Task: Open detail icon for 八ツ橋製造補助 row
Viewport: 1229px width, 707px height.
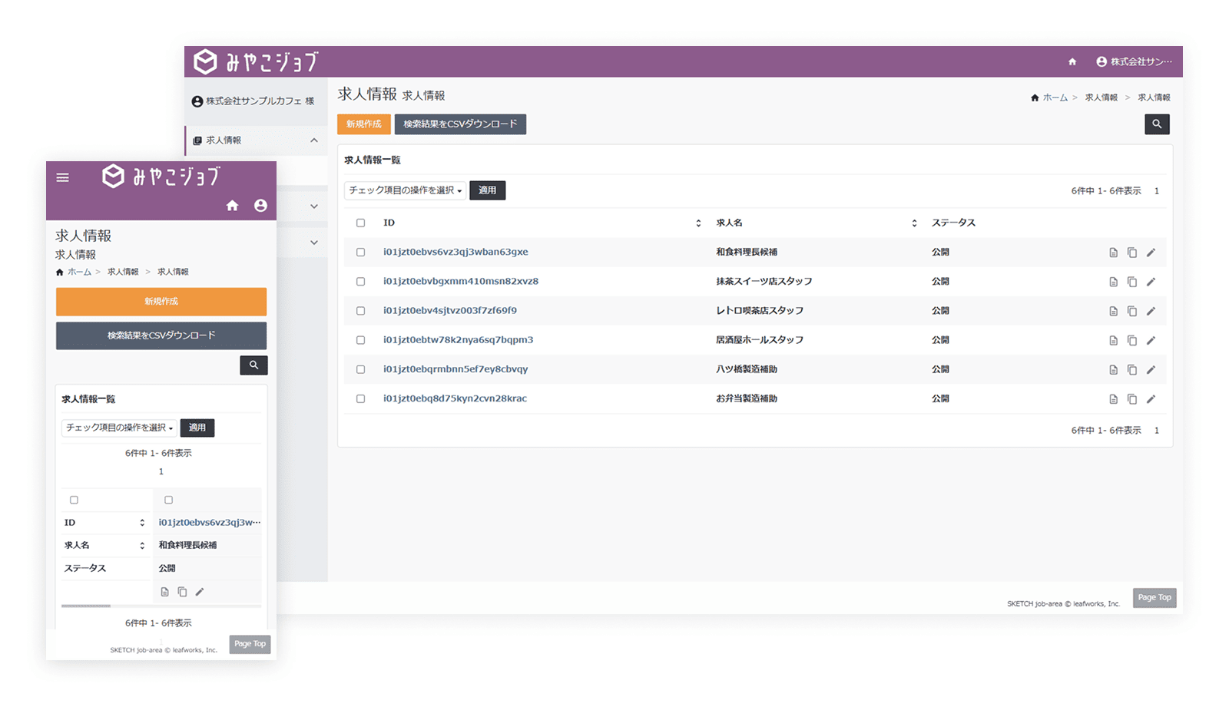Action: (1113, 369)
